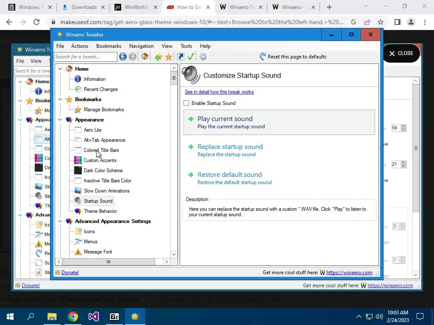Open the Help menu

[206, 46]
